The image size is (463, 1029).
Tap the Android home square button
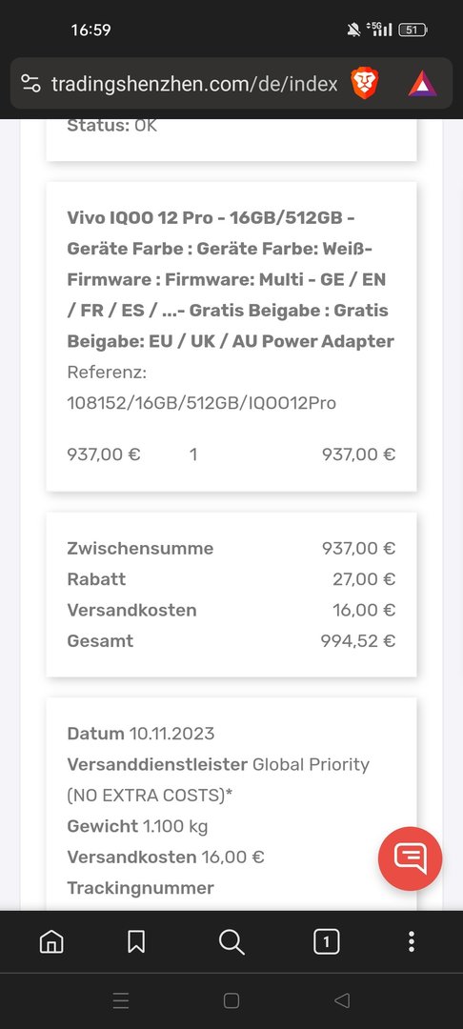coord(231,1000)
